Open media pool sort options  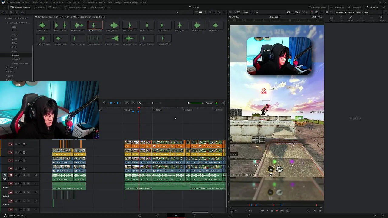coord(219,12)
